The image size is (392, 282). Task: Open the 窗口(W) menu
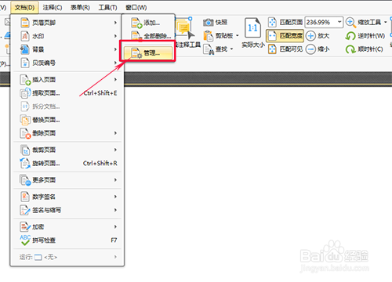(136, 7)
